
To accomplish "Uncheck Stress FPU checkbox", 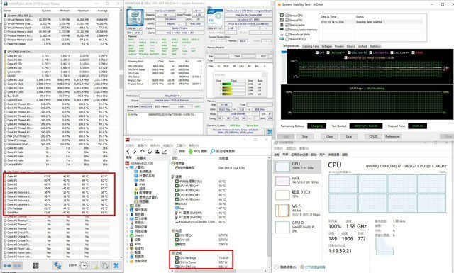I will tap(287, 20).
